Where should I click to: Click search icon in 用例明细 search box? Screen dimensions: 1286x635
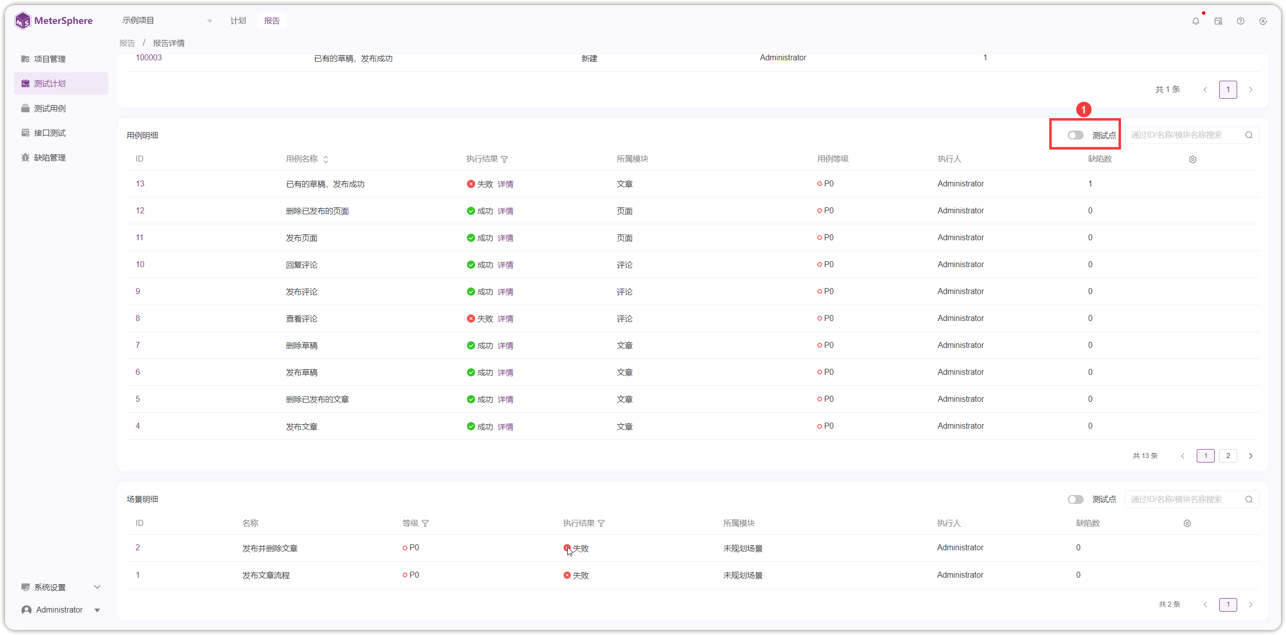pyautogui.click(x=1249, y=135)
